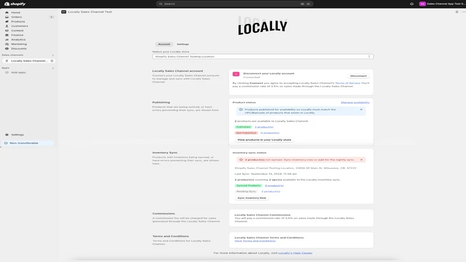Open Content section

(17, 30)
